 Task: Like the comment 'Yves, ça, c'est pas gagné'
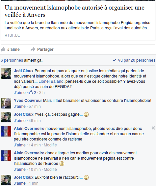[20, 120]
